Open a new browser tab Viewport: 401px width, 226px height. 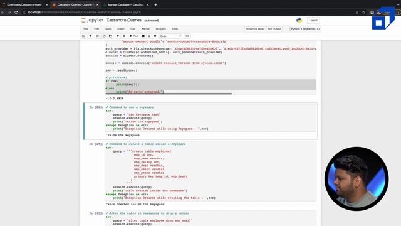(155, 4)
